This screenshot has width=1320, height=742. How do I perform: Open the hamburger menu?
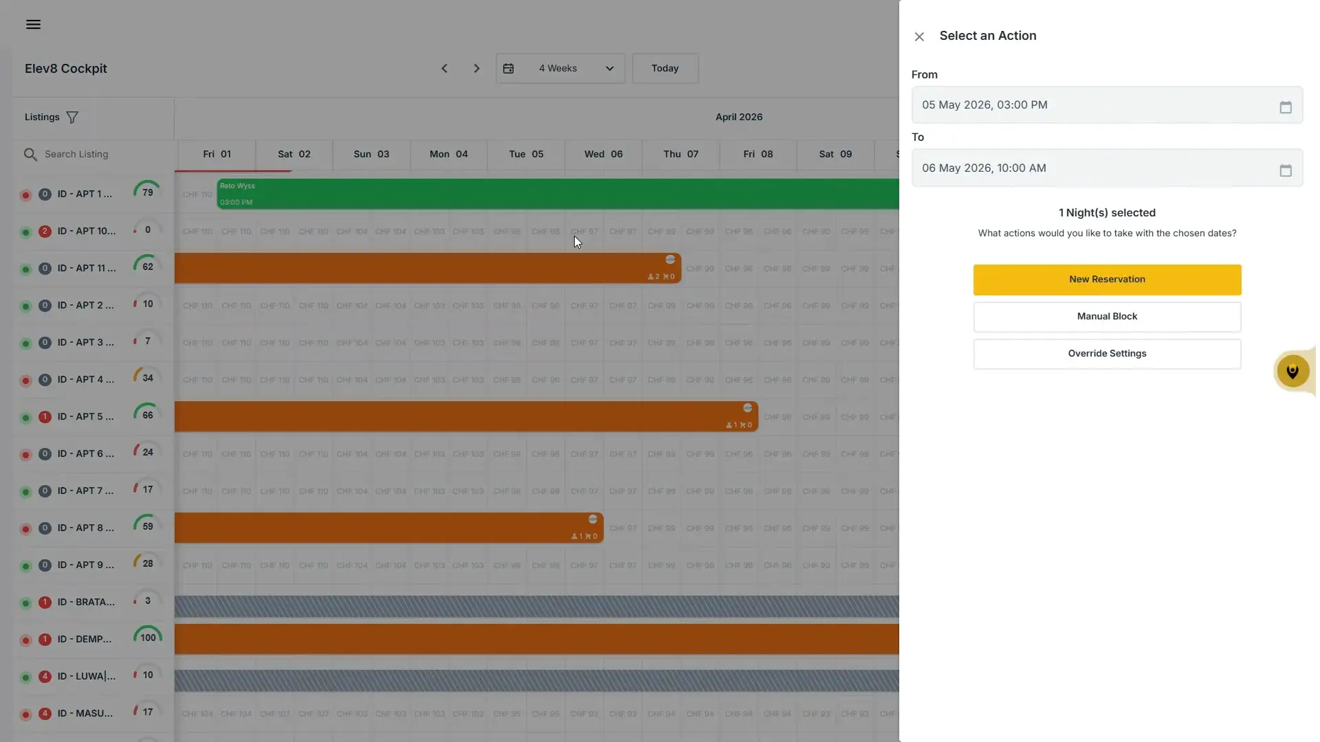[33, 25]
